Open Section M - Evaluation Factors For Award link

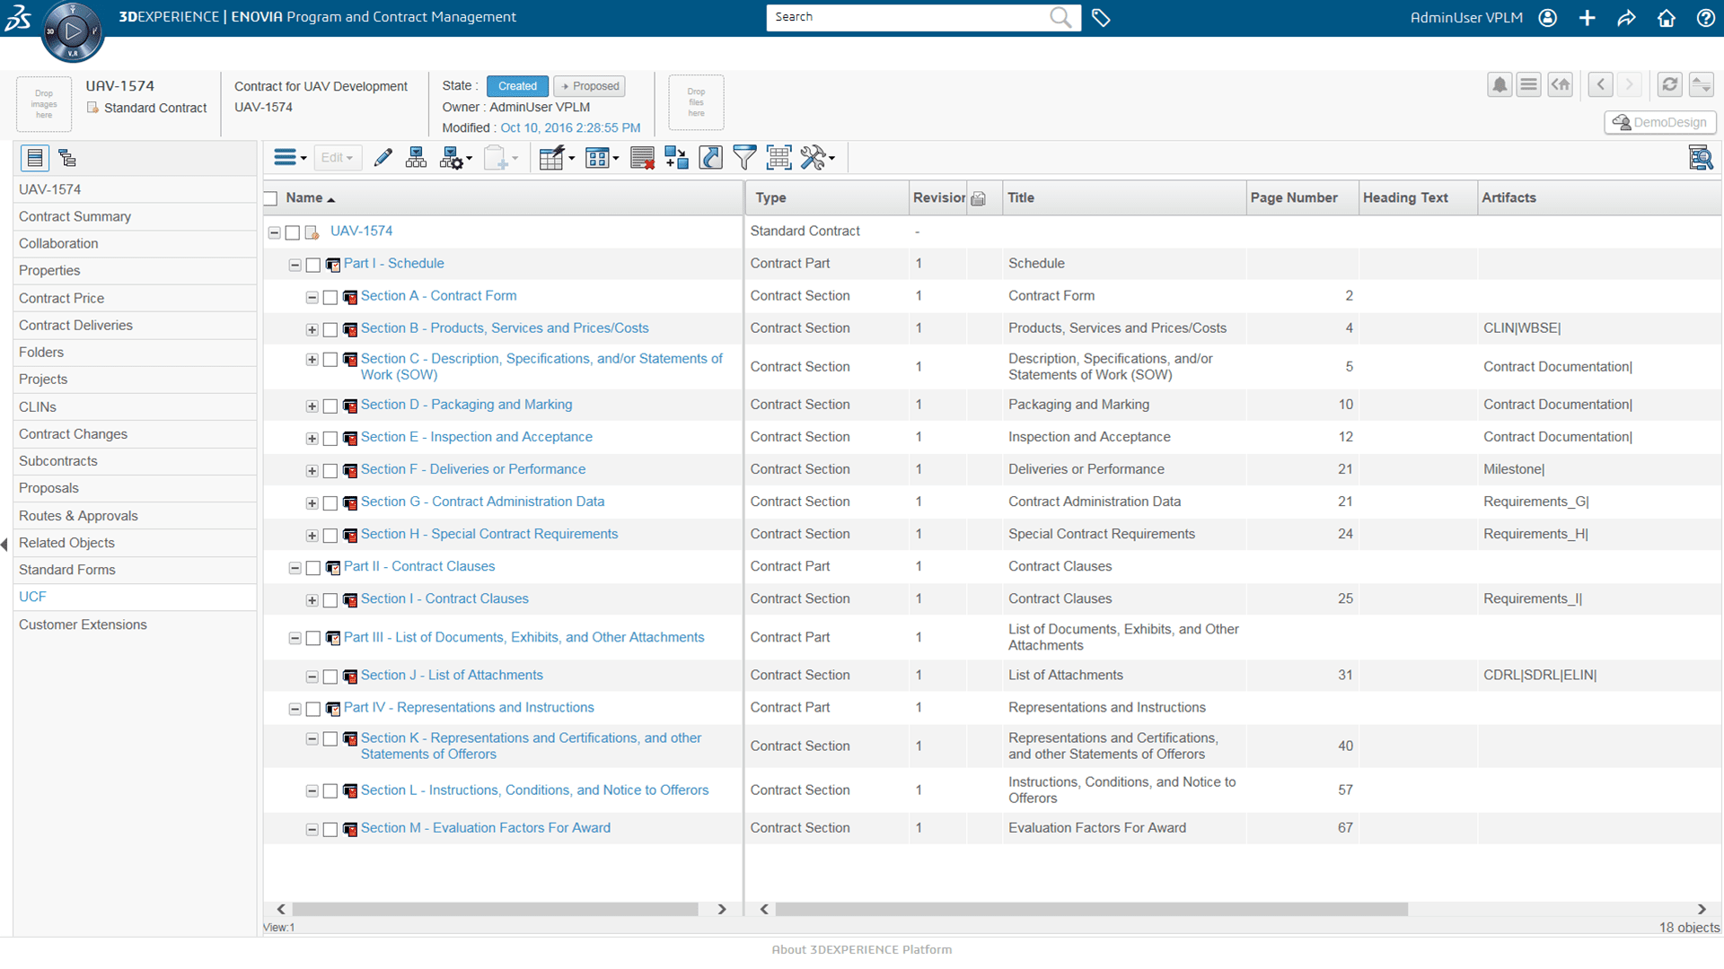pos(485,827)
